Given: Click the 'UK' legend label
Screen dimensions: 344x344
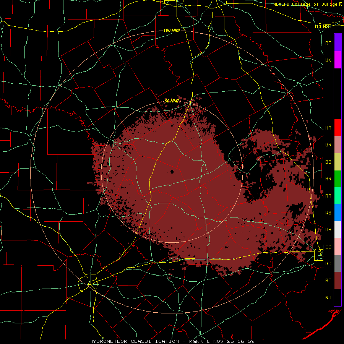Looking at the screenshot, I should [328, 60].
